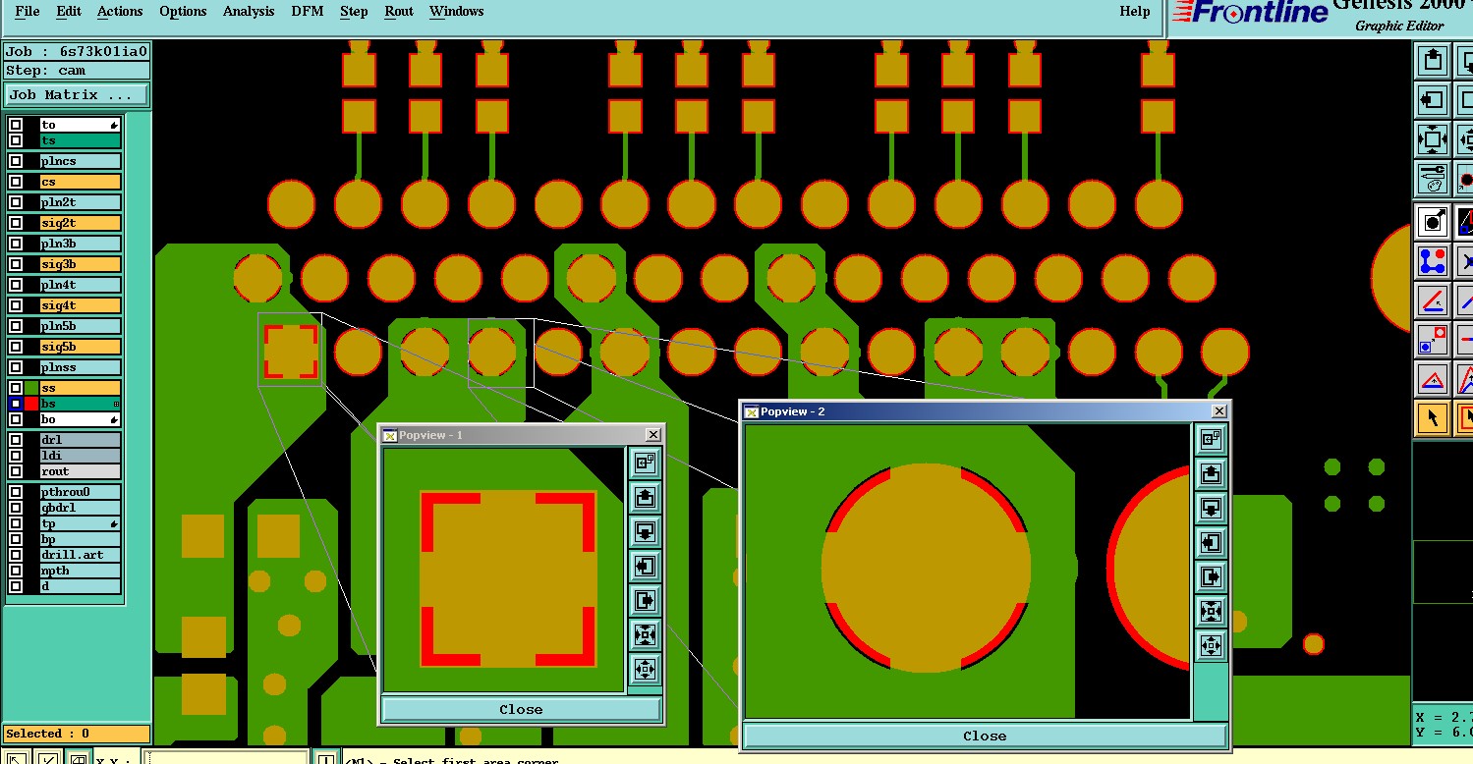Toggle the checkbox for layer pln4t
This screenshot has height=764, width=1473.
point(16,285)
